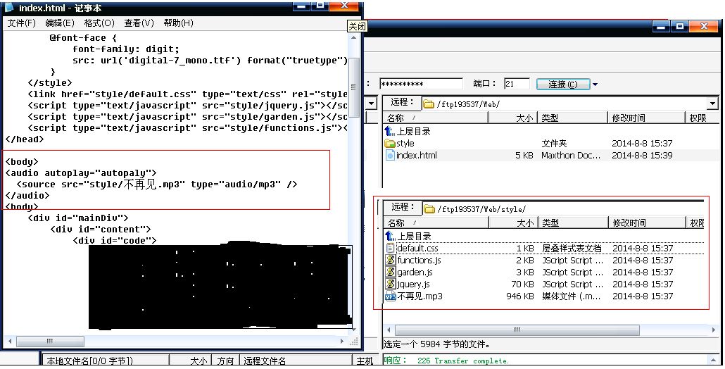Click 层叠样式表文档 type of default.css
The height and width of the screenshot is (369, 725).
[572, 249]
